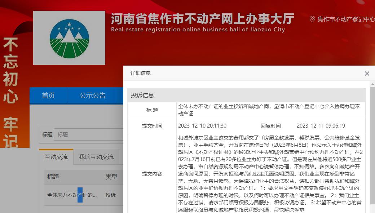Click the reply time value 2023-12-11 09:06:19
Screen dimensions: 375x213
pos(321,126)
